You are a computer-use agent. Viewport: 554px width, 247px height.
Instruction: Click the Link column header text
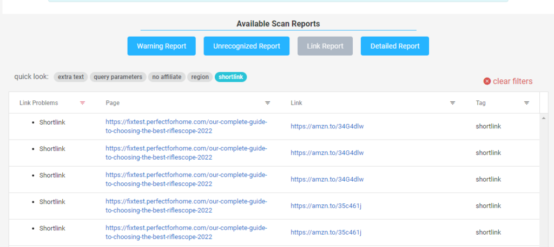[296, 103]
